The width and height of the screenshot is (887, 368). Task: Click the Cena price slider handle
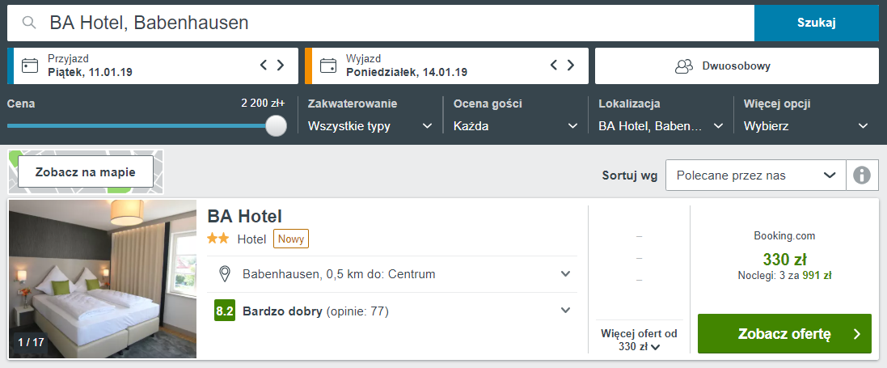pyautogui.click(x=277, y=125)
